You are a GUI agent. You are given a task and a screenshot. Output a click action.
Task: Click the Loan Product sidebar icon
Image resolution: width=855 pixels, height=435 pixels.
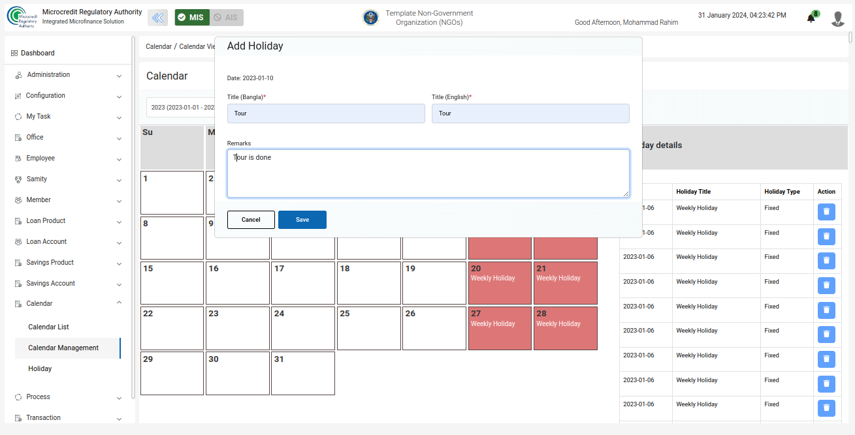[18, 221]
